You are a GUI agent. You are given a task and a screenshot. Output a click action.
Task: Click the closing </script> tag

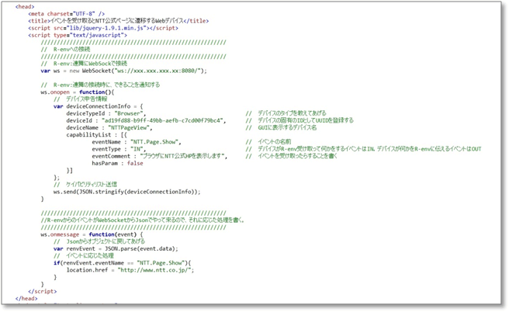[42, 292]
